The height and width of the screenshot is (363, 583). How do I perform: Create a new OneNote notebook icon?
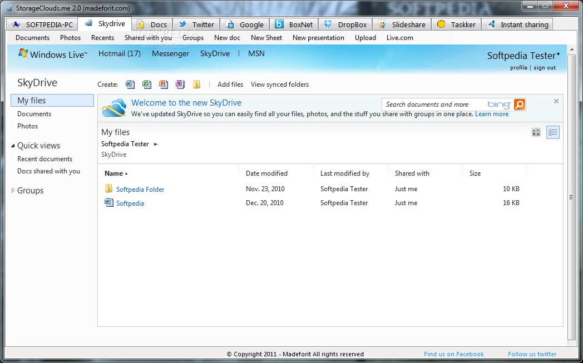(x=180, y=84)
